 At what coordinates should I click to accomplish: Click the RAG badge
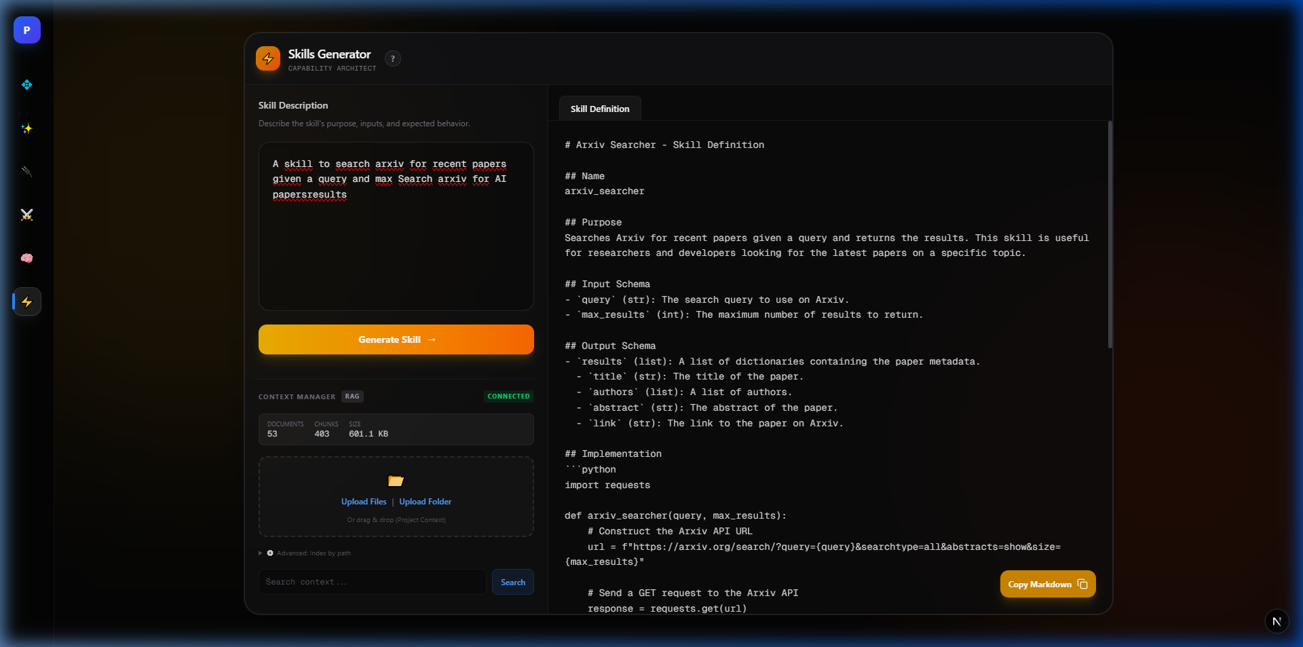click(352, 396)
